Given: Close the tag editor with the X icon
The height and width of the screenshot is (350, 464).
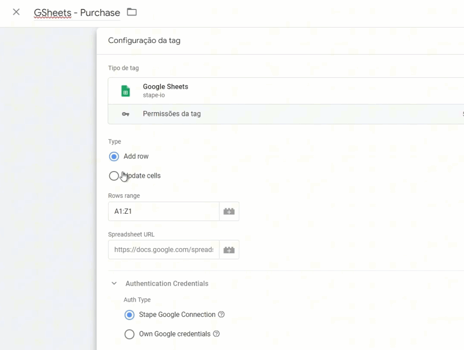Looking at the screenshot, I should (x=16, y=12).
